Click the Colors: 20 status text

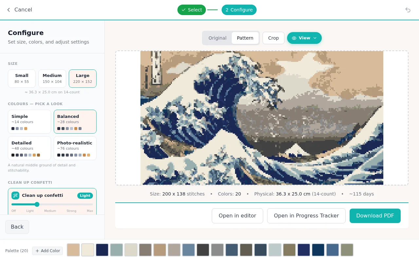[229, 194]
